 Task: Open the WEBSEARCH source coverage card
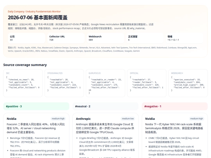pos(188,83)
